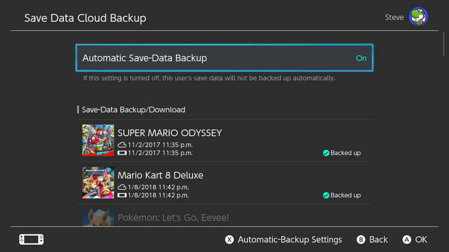Click Steve's Yoshi profile avatar
Viewport: 449px width, 252px height.
pos(419,16)
